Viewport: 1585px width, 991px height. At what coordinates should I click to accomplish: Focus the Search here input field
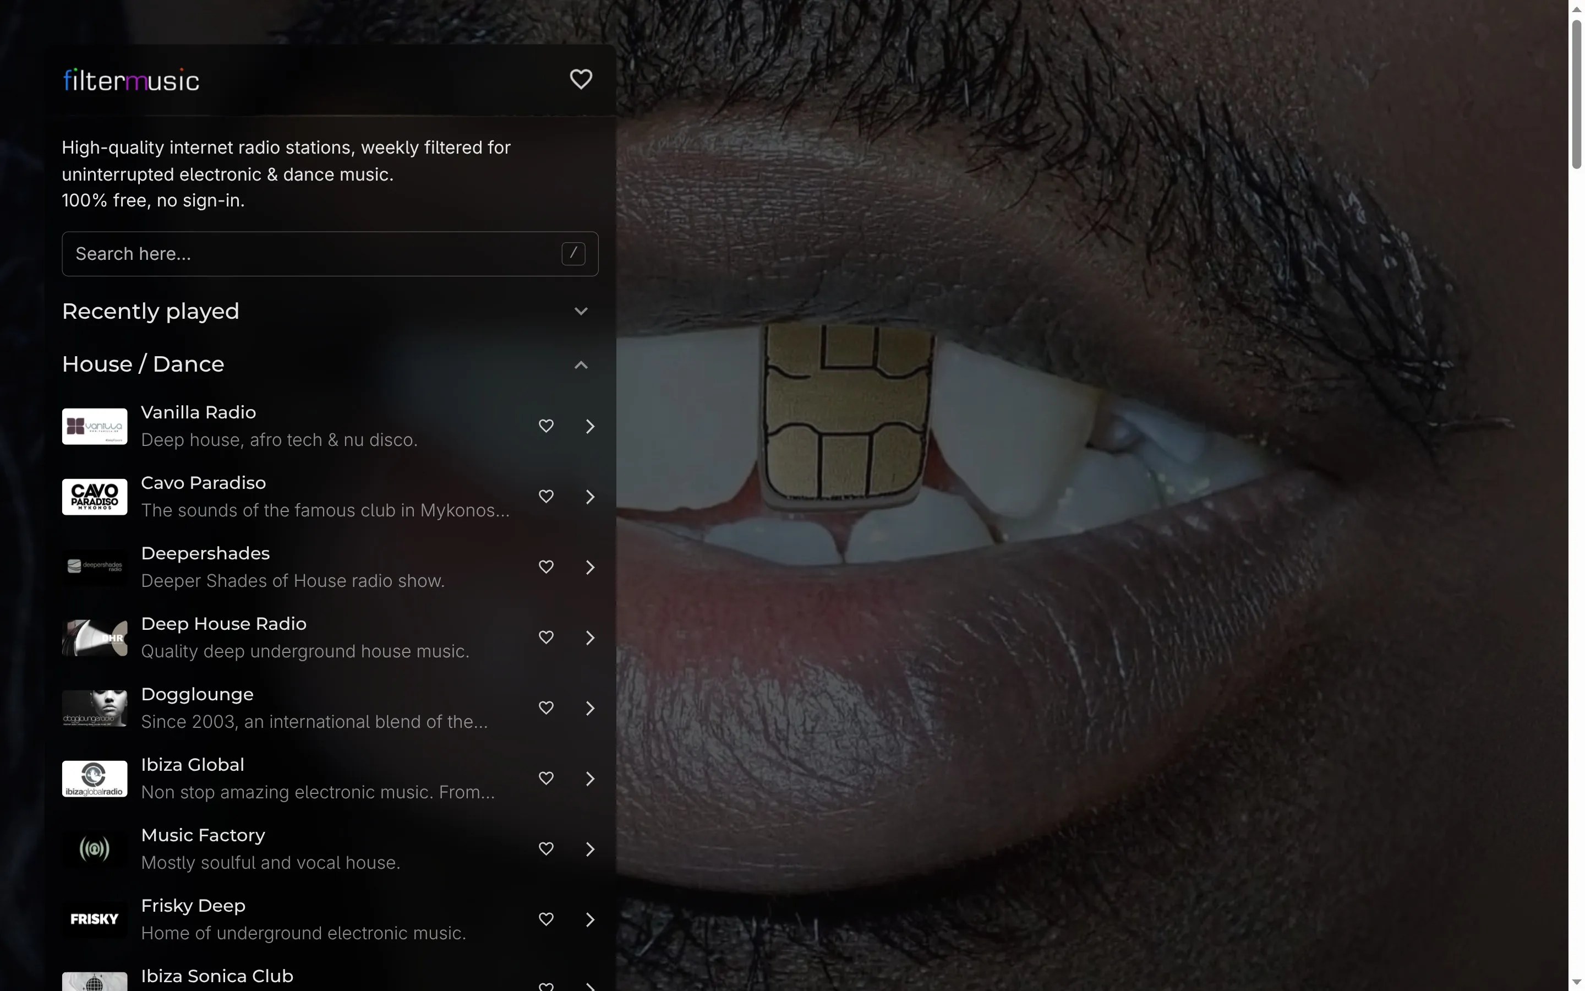pyautogui.click(x=330, y=254)
